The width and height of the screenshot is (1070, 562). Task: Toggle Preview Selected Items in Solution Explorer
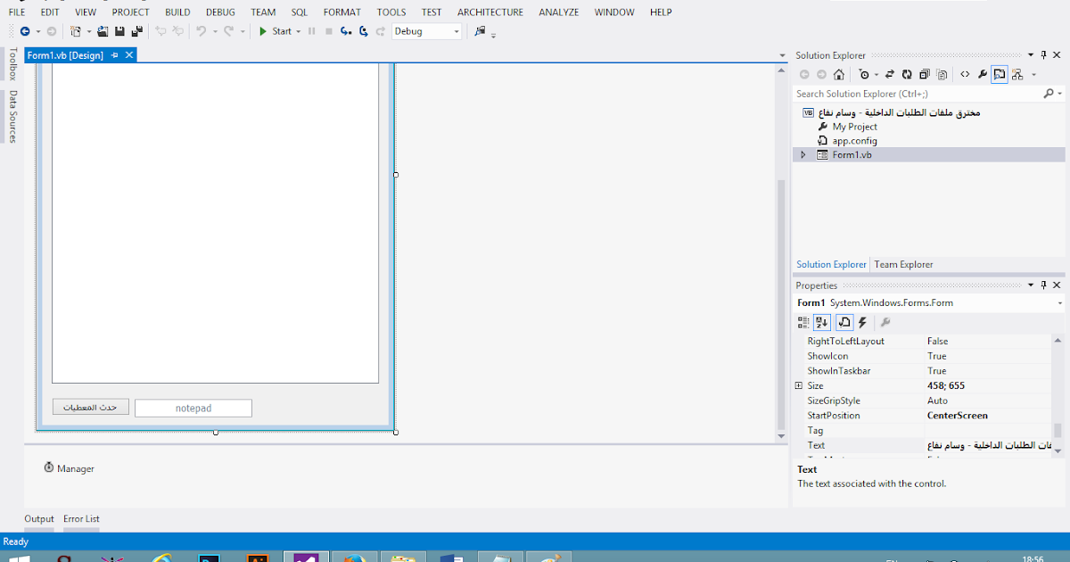(x=999, y=74)
